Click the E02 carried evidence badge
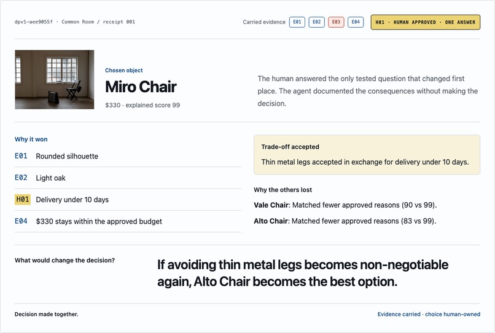This screenshot has width=495, height=333. coord(316,22)
